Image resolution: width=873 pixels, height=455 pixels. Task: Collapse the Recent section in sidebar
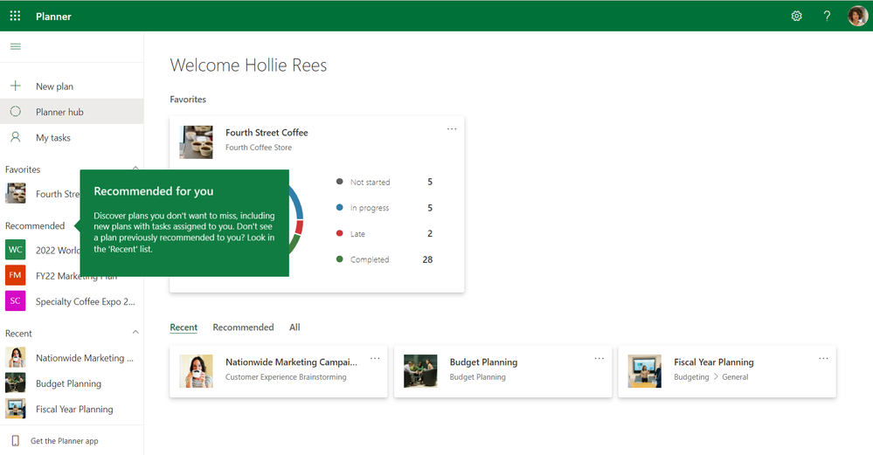pyautogui.click(x=135, y=333)
